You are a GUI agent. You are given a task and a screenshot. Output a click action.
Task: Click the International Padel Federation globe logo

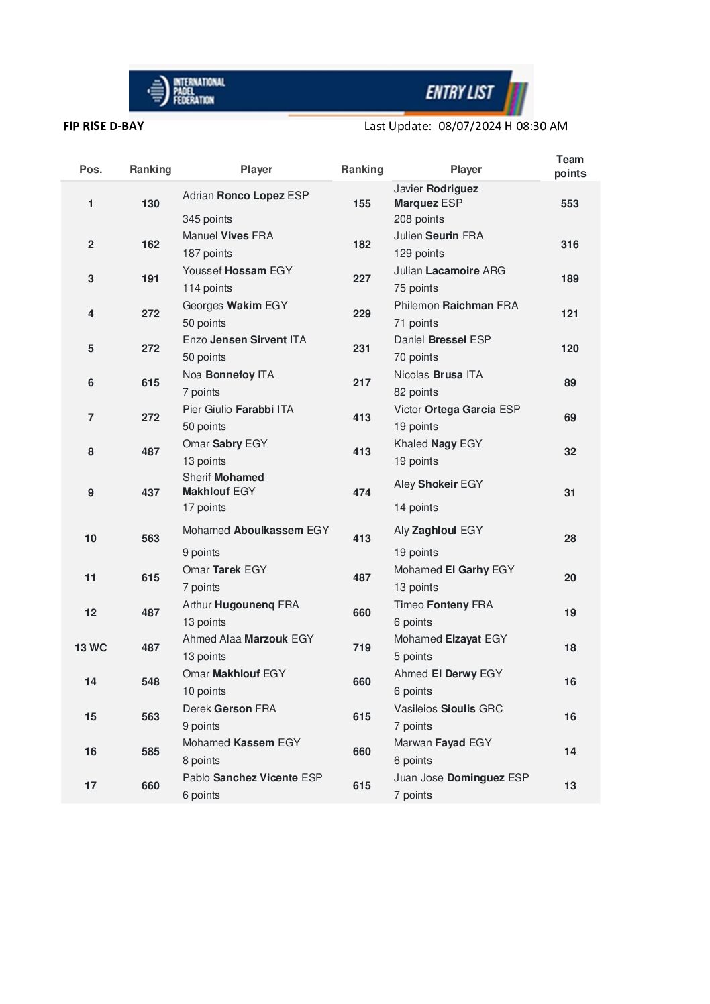[157, 91]
